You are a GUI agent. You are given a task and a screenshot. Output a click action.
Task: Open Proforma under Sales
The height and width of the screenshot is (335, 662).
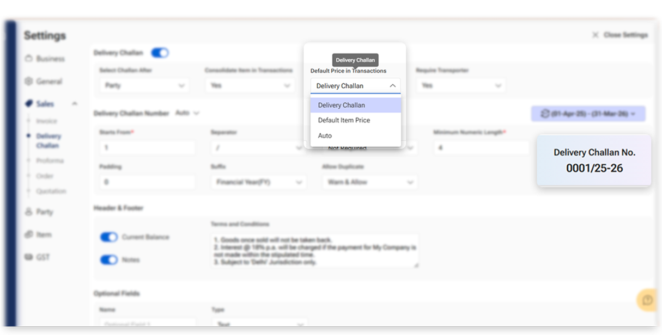point(50,161)
